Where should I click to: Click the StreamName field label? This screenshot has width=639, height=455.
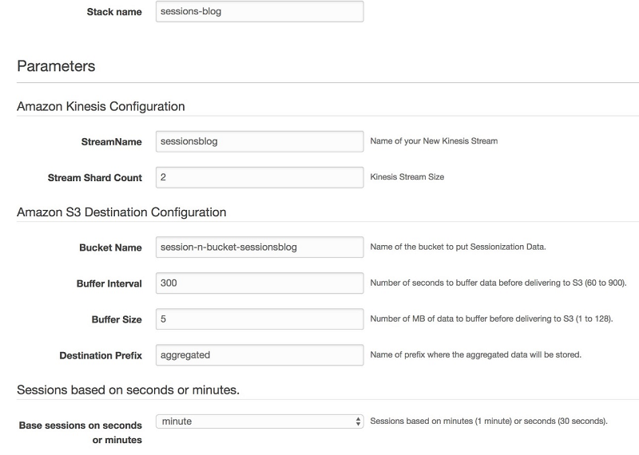tap(111, 142)
